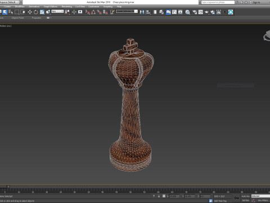Enable Auto Key button

click(245, 196)
